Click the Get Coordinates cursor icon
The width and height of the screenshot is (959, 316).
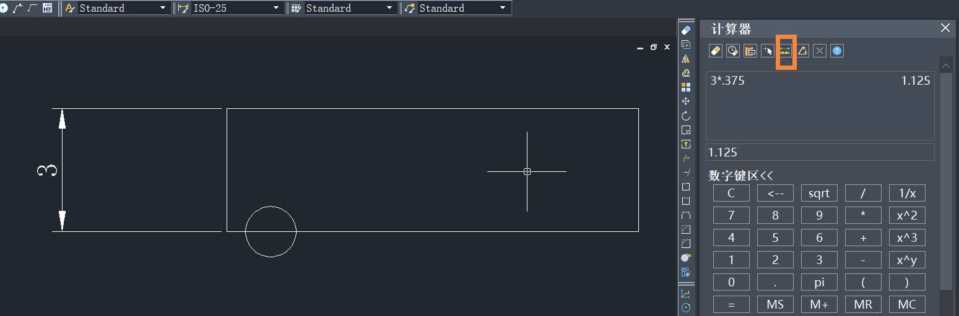[x=768, y=51]
